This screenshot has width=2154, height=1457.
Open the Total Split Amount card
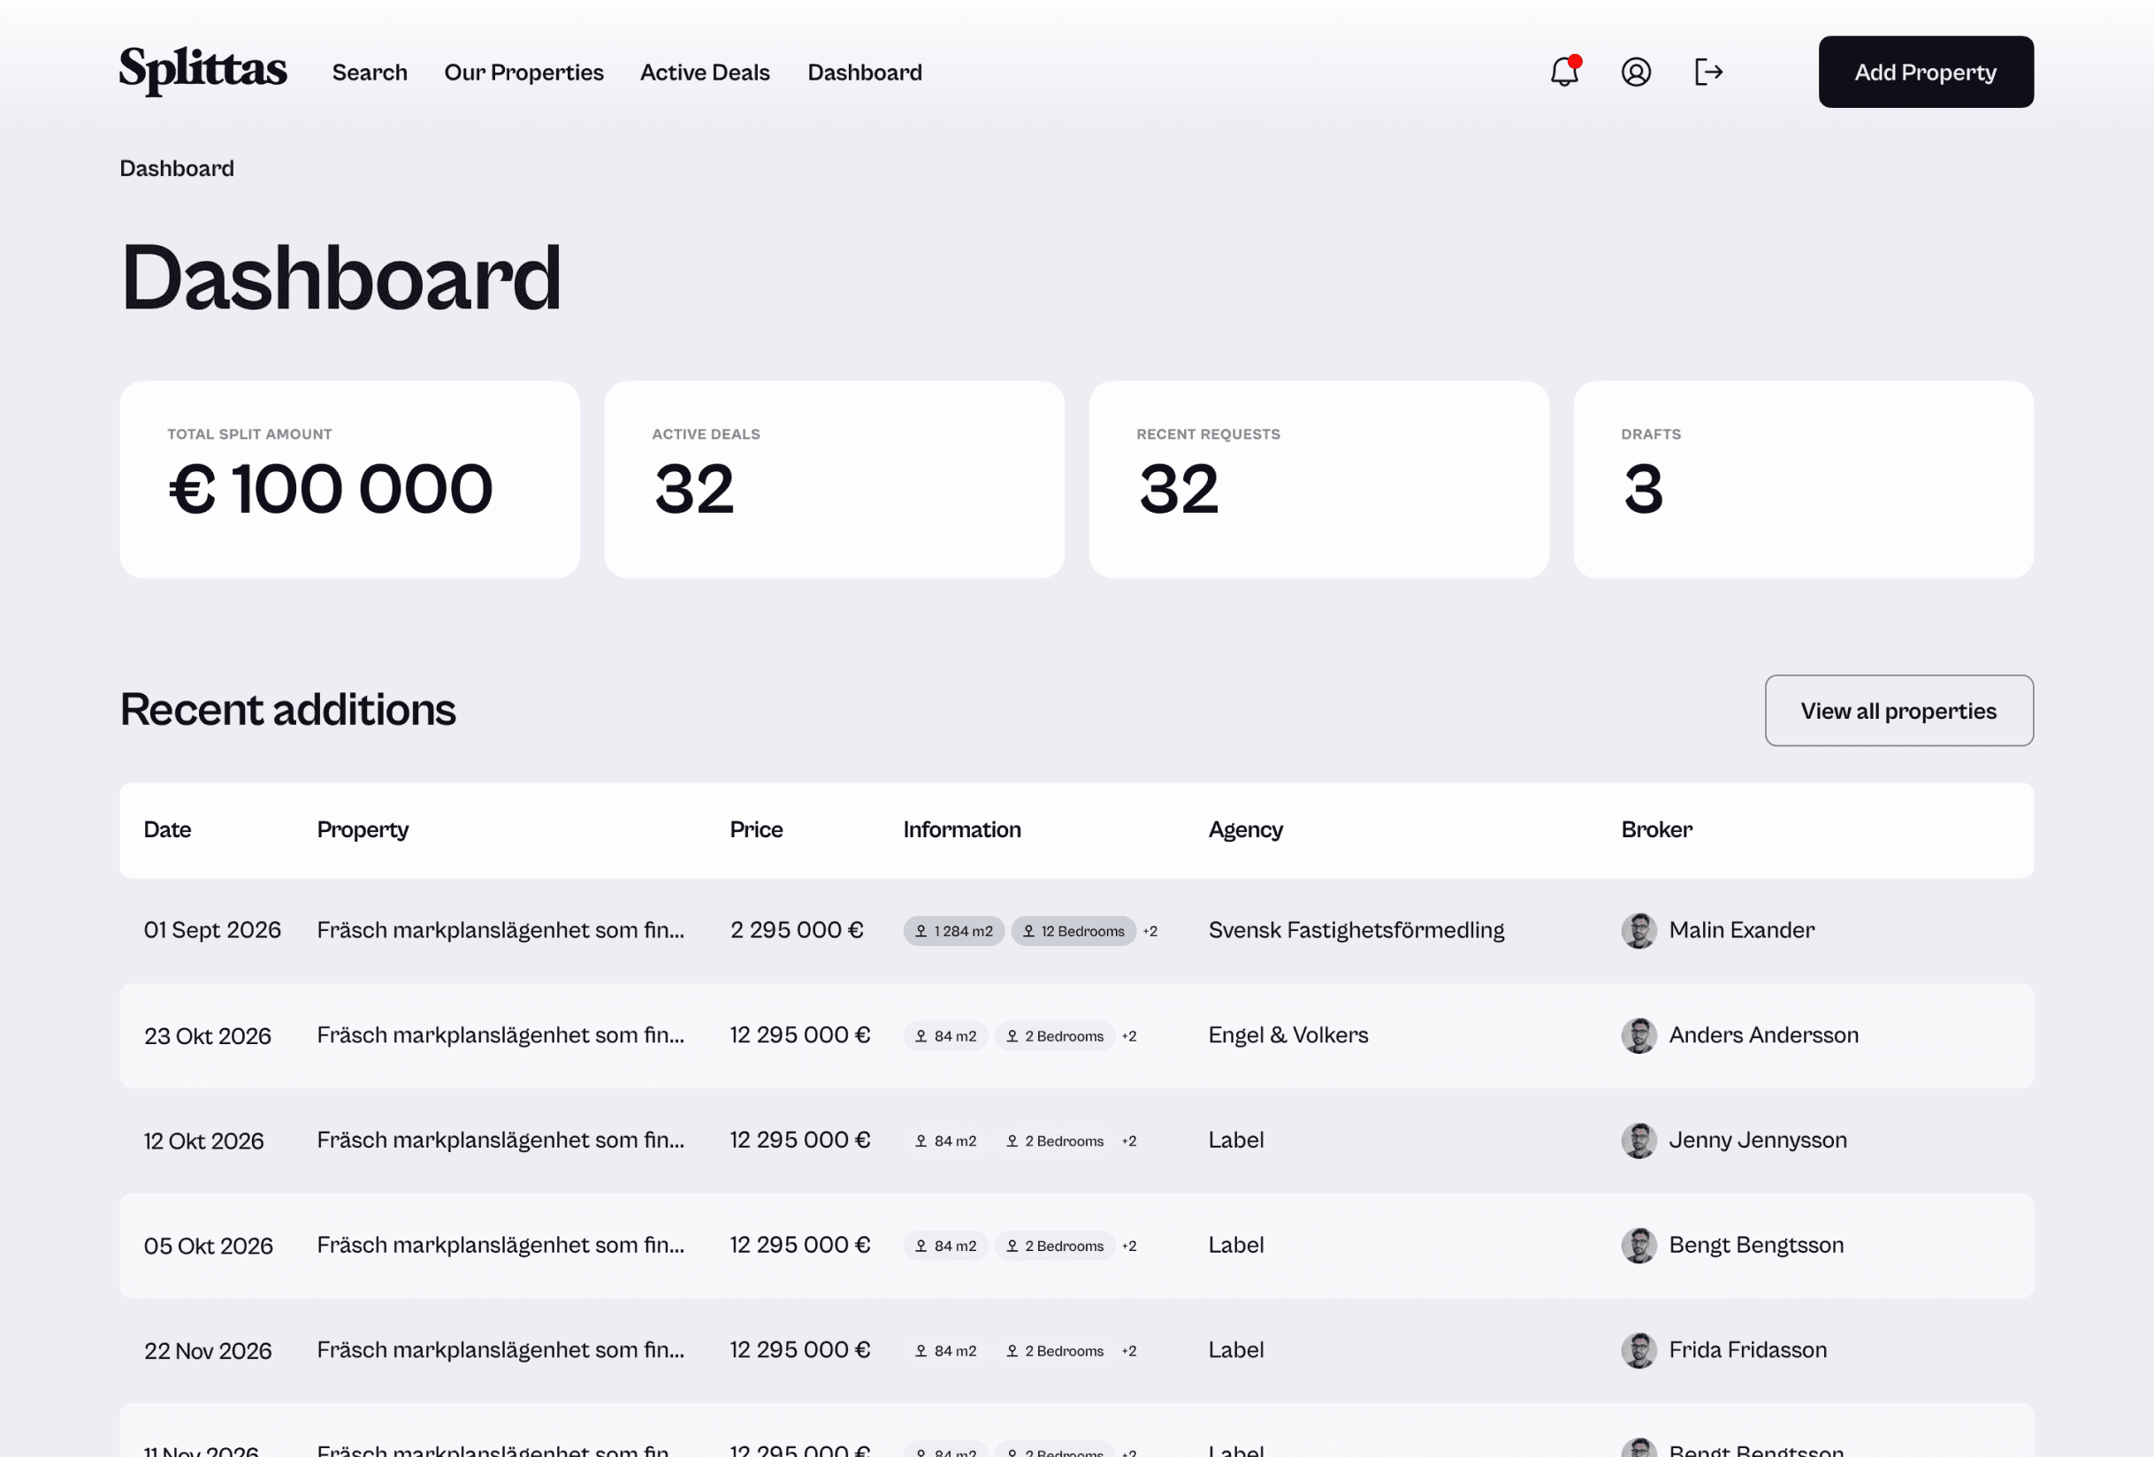pos(349,480)
